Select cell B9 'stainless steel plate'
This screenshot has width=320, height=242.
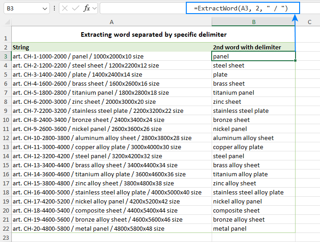click(x=253, y=111)
